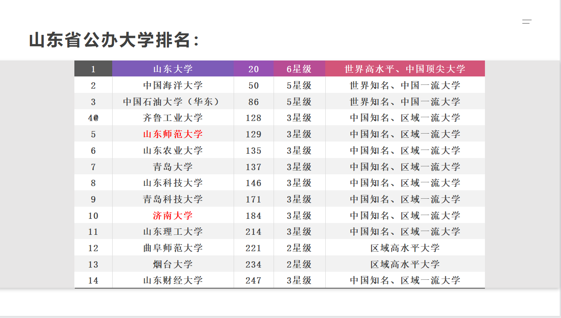Viewport: 561px width, 318px height.
Task: Click 2星级 in the 曲阜师范大学 row
Action: point(299,248)
